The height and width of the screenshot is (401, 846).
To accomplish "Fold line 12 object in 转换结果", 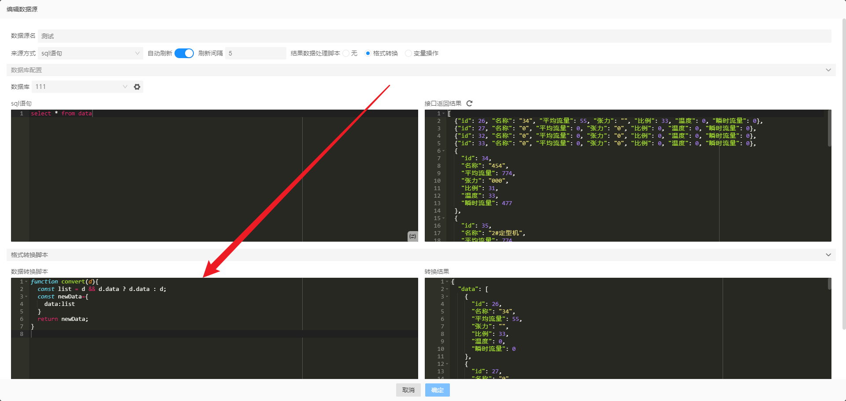I will coord(447,364).
